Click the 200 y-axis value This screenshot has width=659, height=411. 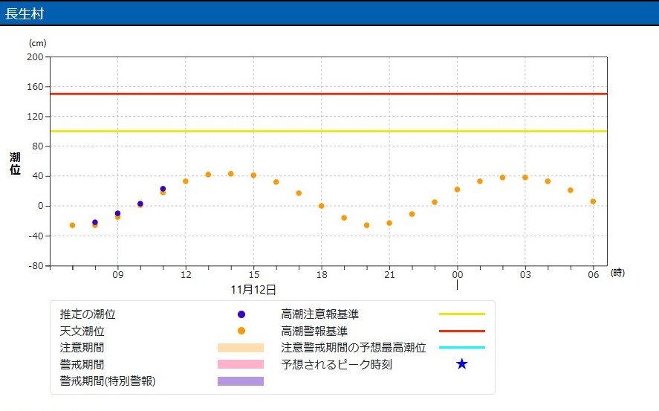(x=36, y=56)
